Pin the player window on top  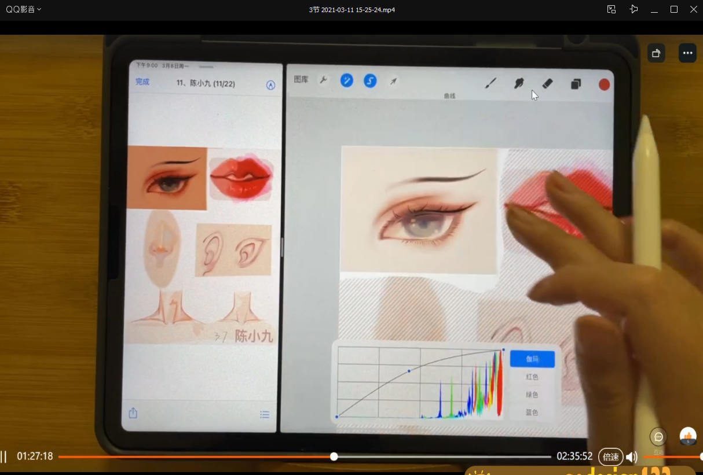coord(634,9)
